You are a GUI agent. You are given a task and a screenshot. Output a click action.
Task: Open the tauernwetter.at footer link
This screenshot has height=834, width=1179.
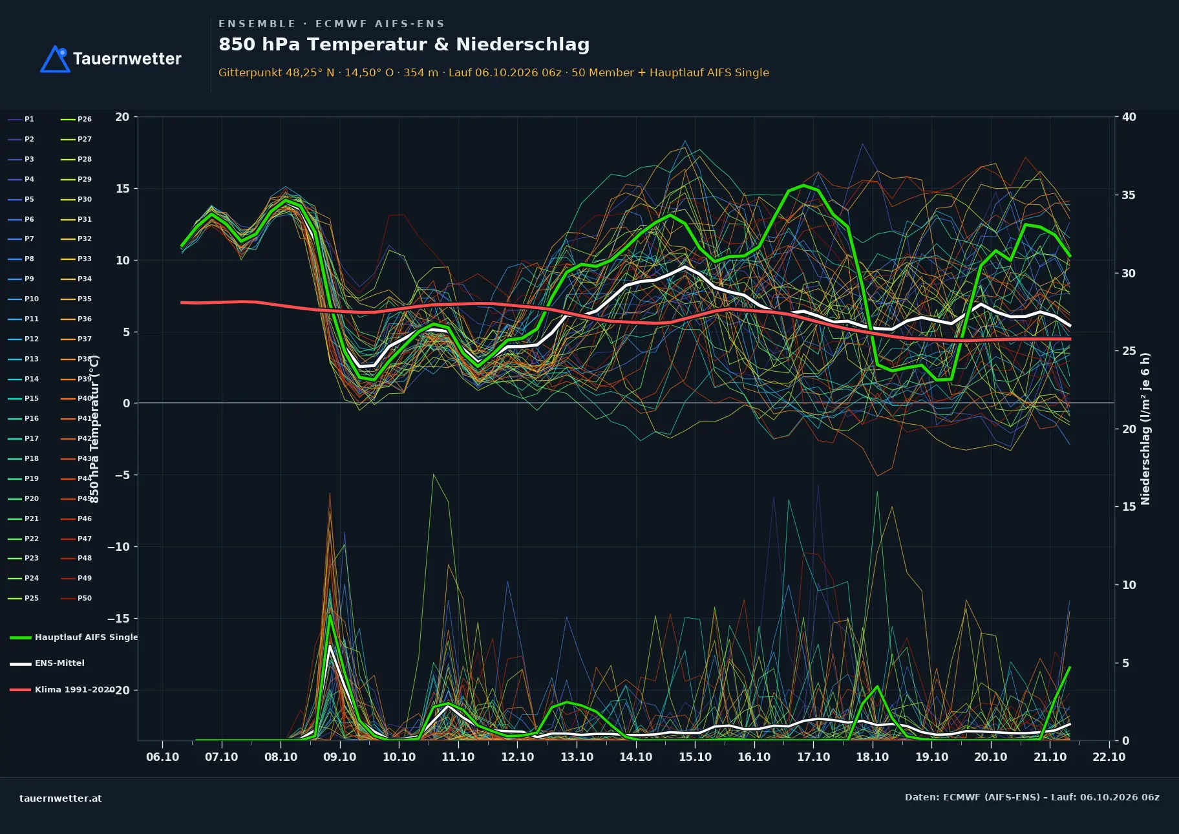tap(61, 798)
